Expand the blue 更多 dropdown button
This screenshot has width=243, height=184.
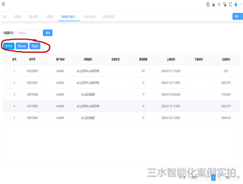237,16
